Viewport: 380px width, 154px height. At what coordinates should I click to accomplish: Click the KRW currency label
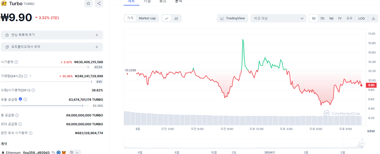click(x=371, y=131)
